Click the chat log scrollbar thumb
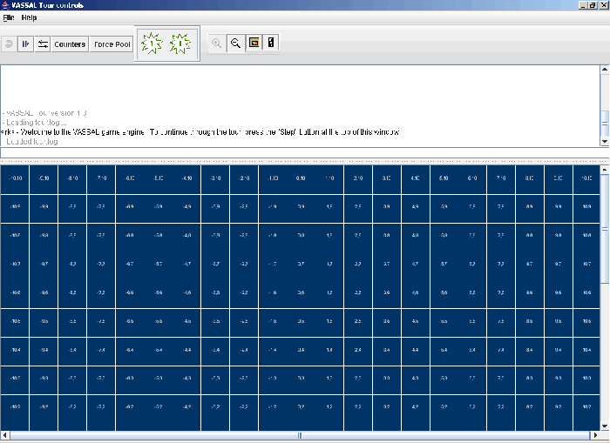The height and width of the screenshot is (443, 610). pyautogui.click(x=605, y=124)
